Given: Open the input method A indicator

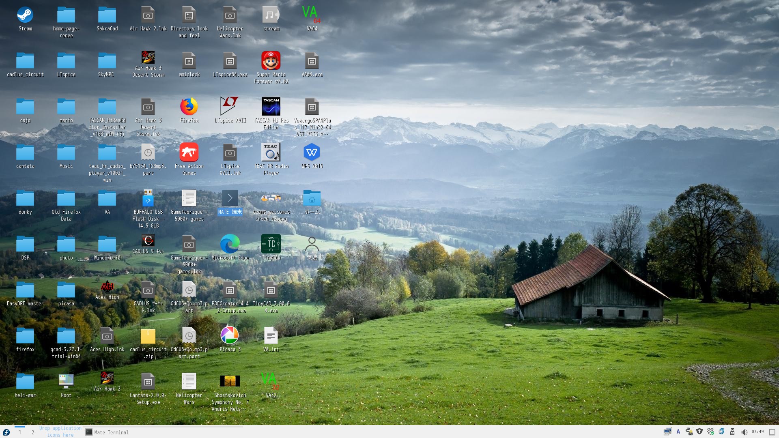Looking at the screenshot, I should tap(678, 432).
